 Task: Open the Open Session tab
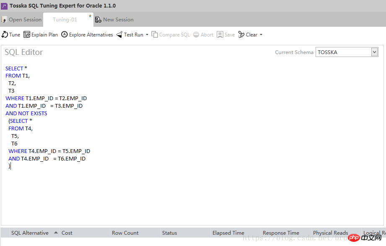pyautogui.click(x=22, y=20)
